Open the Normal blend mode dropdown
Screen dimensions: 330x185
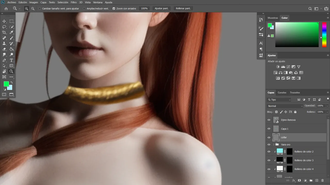285,106
